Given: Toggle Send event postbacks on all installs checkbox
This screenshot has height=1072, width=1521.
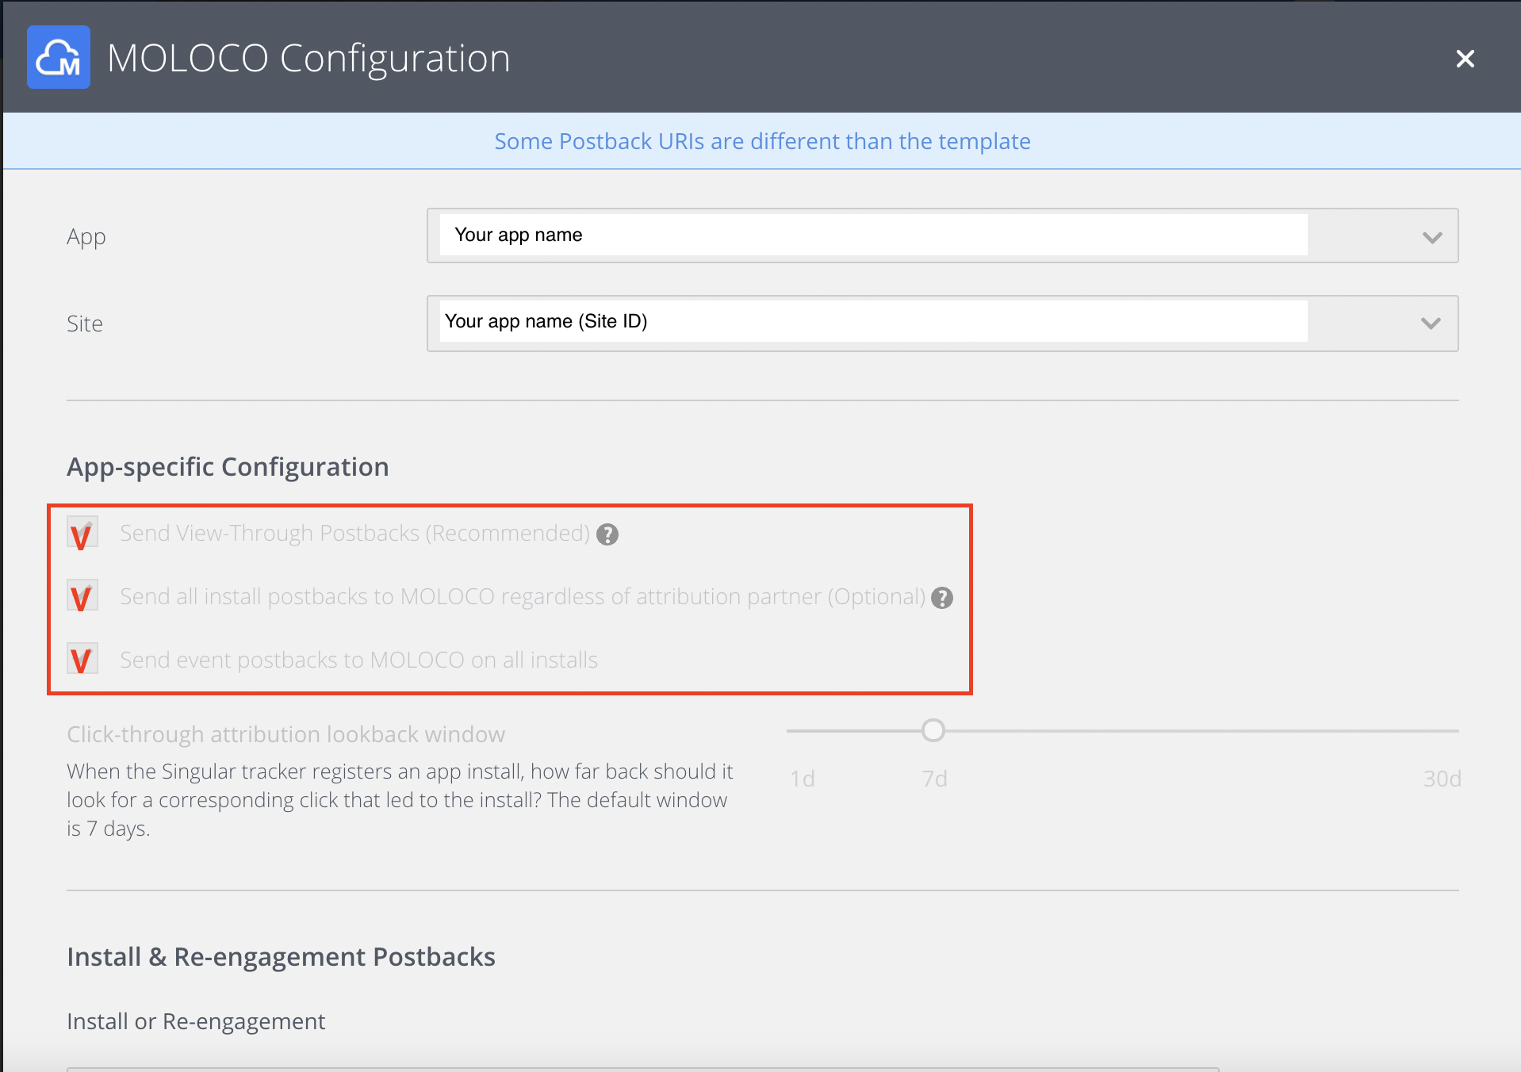Looking at the screenshot, I should [82, 660].
